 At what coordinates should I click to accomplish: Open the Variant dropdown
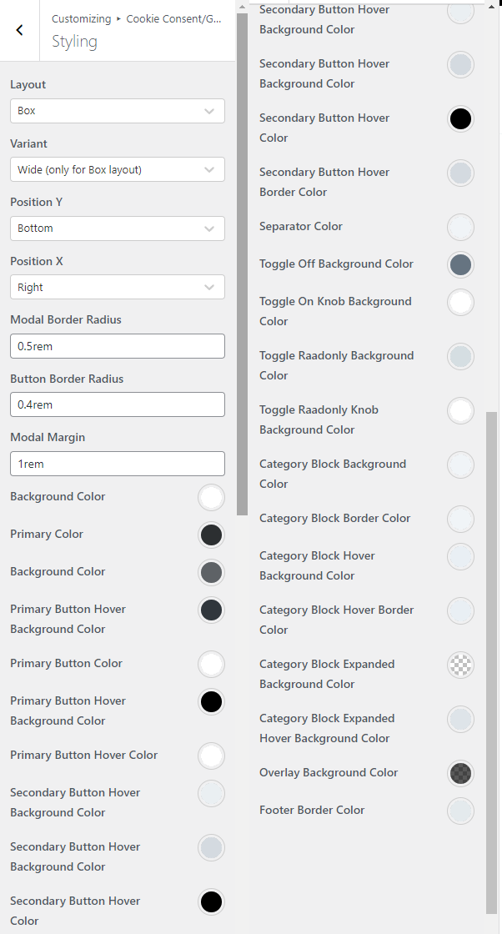[x=118, y=170]
